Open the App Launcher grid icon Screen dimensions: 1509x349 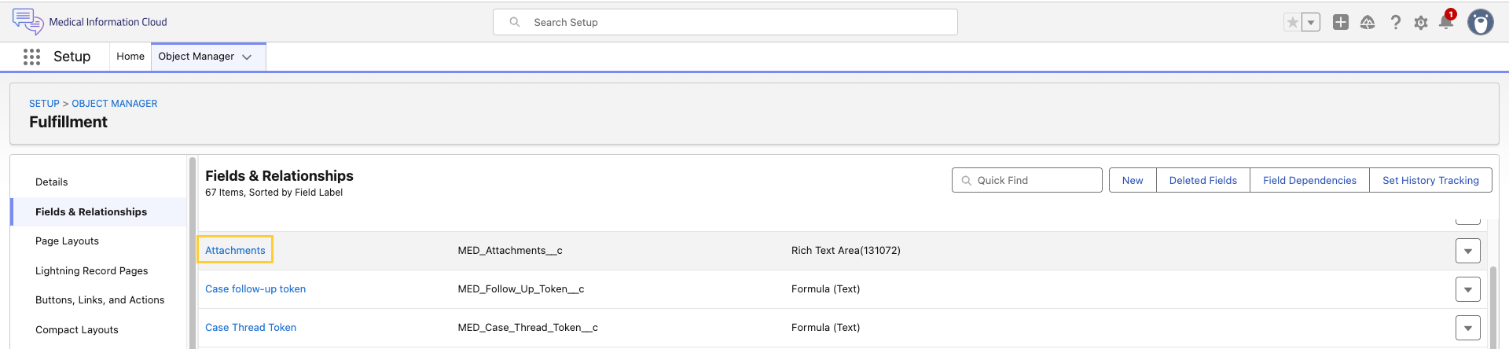[x=31, y=57]
